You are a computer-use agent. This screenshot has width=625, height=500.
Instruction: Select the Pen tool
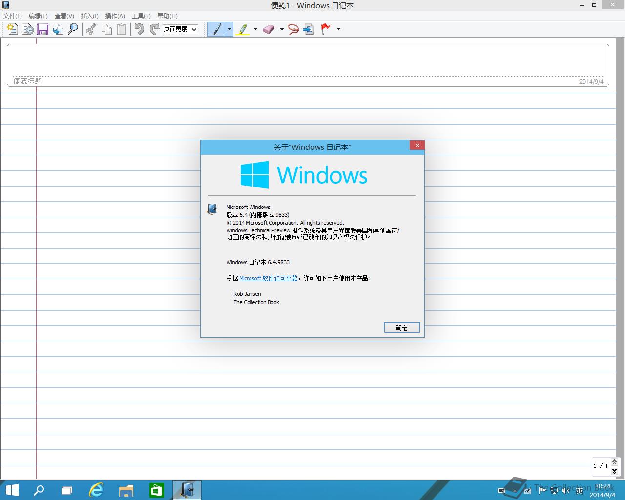(x=216, y=29)
